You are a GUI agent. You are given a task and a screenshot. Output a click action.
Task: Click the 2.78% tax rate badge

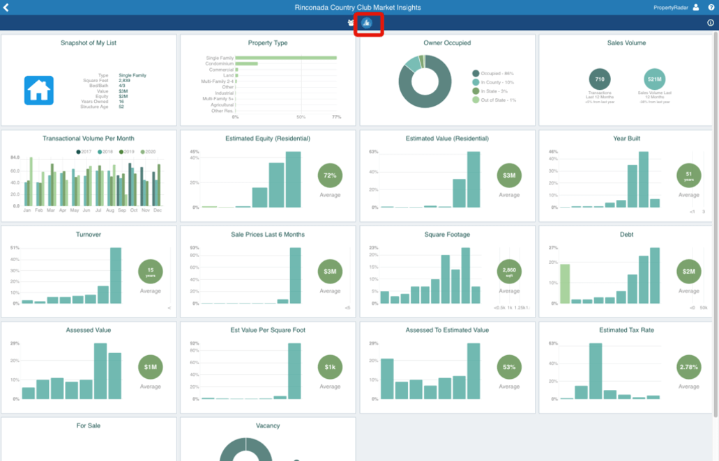point(689,367)
